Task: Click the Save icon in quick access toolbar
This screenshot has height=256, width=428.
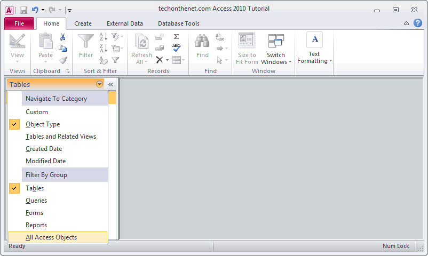Action: point(23,10)
